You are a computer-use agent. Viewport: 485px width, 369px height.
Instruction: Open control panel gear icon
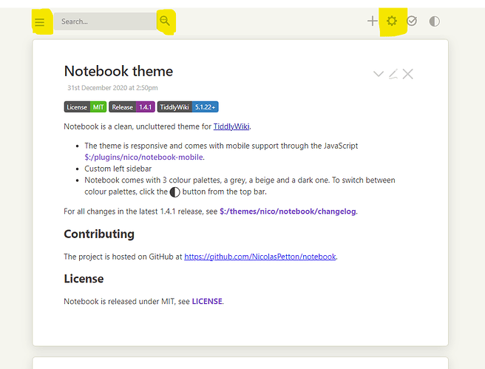tap(392, 21)
